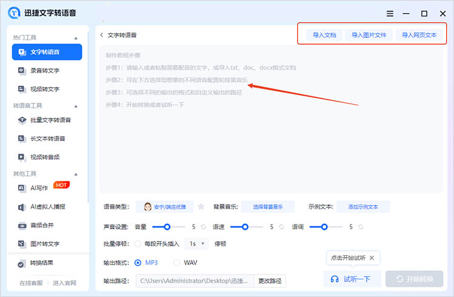This screenshot has width=454, height=297.
Task: Click the 文字转语音 sidebar icon
Action: [22, 52]
